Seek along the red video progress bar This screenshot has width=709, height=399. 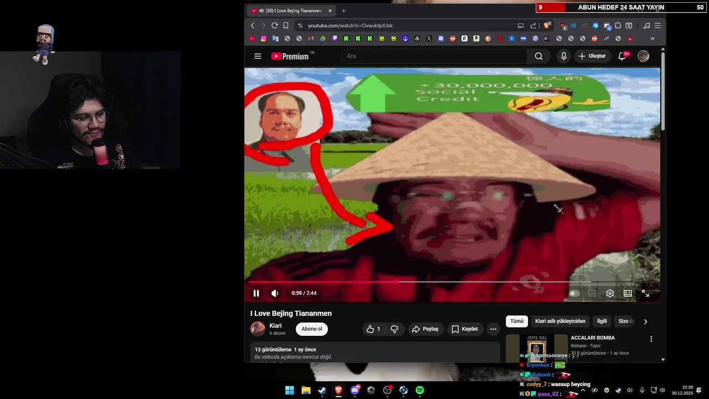(x=452, y=282)
